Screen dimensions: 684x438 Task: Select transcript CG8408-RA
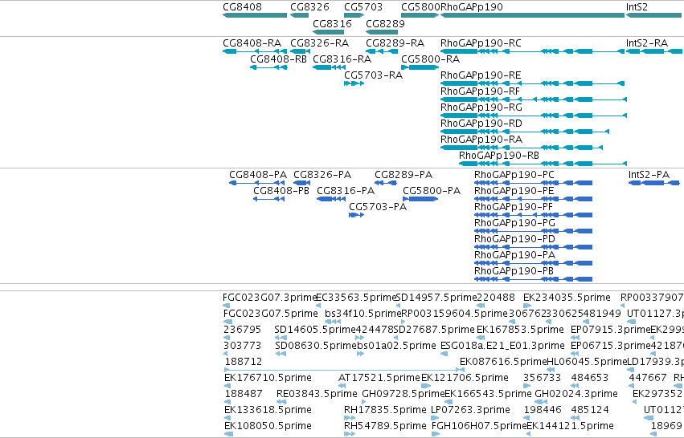[x=255, y=51]
